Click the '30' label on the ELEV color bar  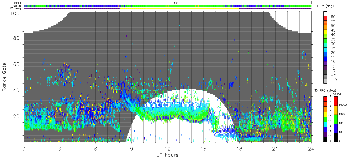333,43
